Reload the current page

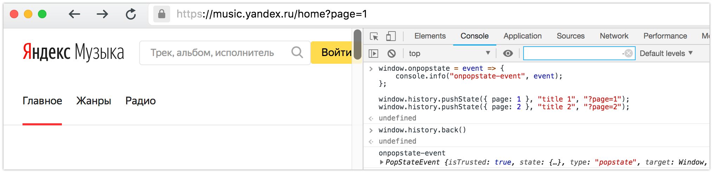point(131,14)
